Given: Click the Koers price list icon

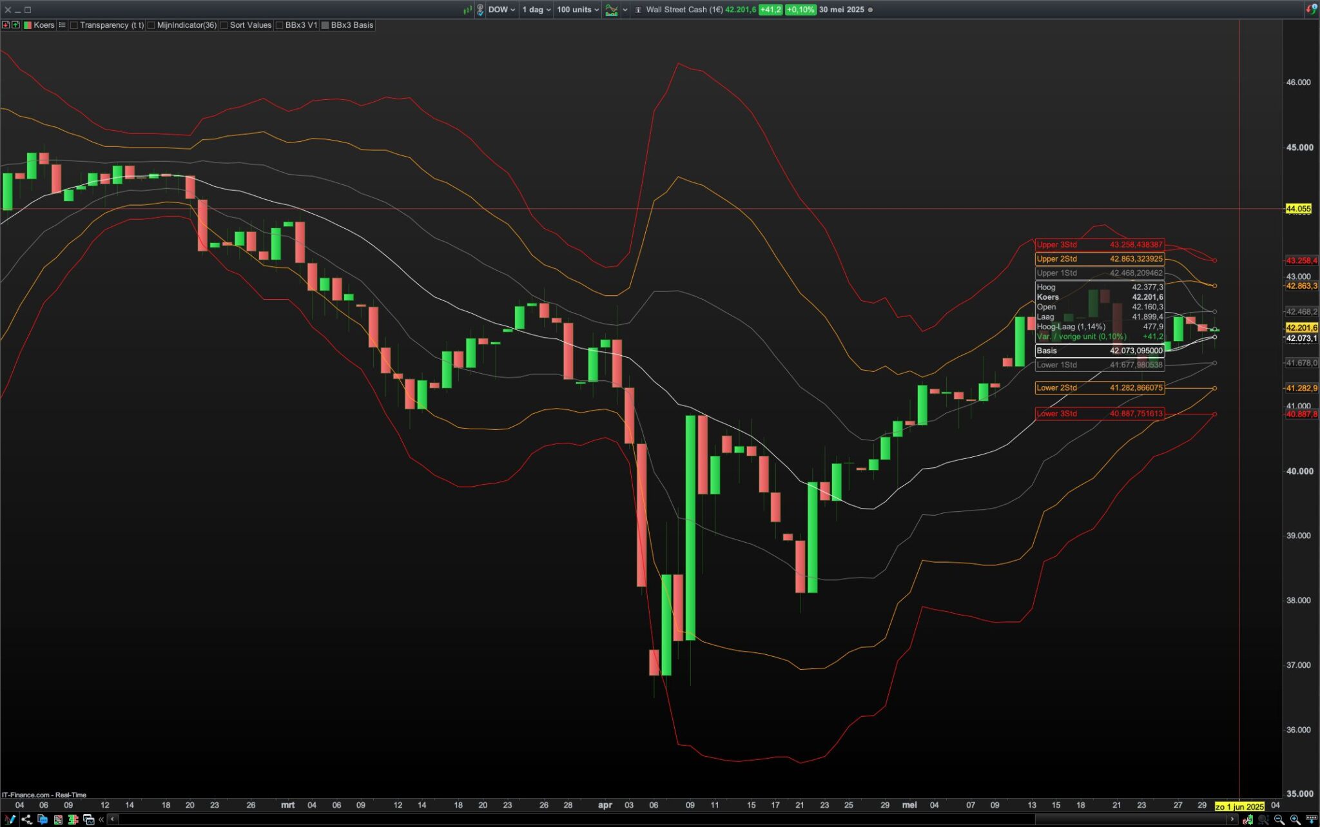Looking at the screenshot, I should [62, 25].
